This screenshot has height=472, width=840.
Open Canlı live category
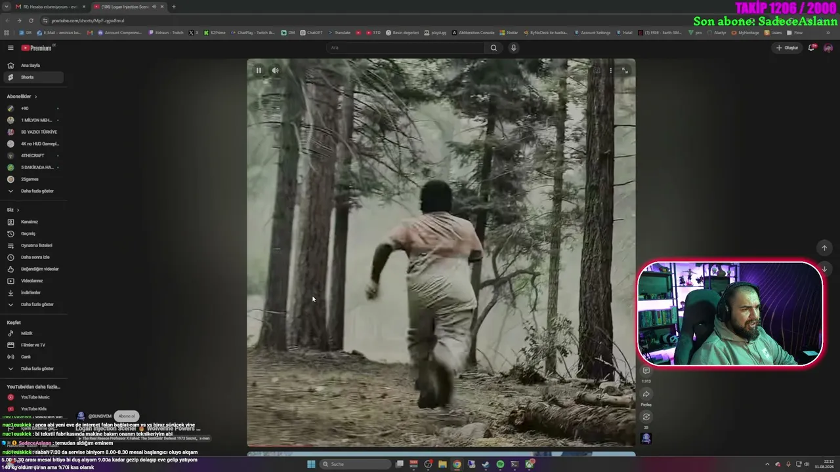pos(33,357)
